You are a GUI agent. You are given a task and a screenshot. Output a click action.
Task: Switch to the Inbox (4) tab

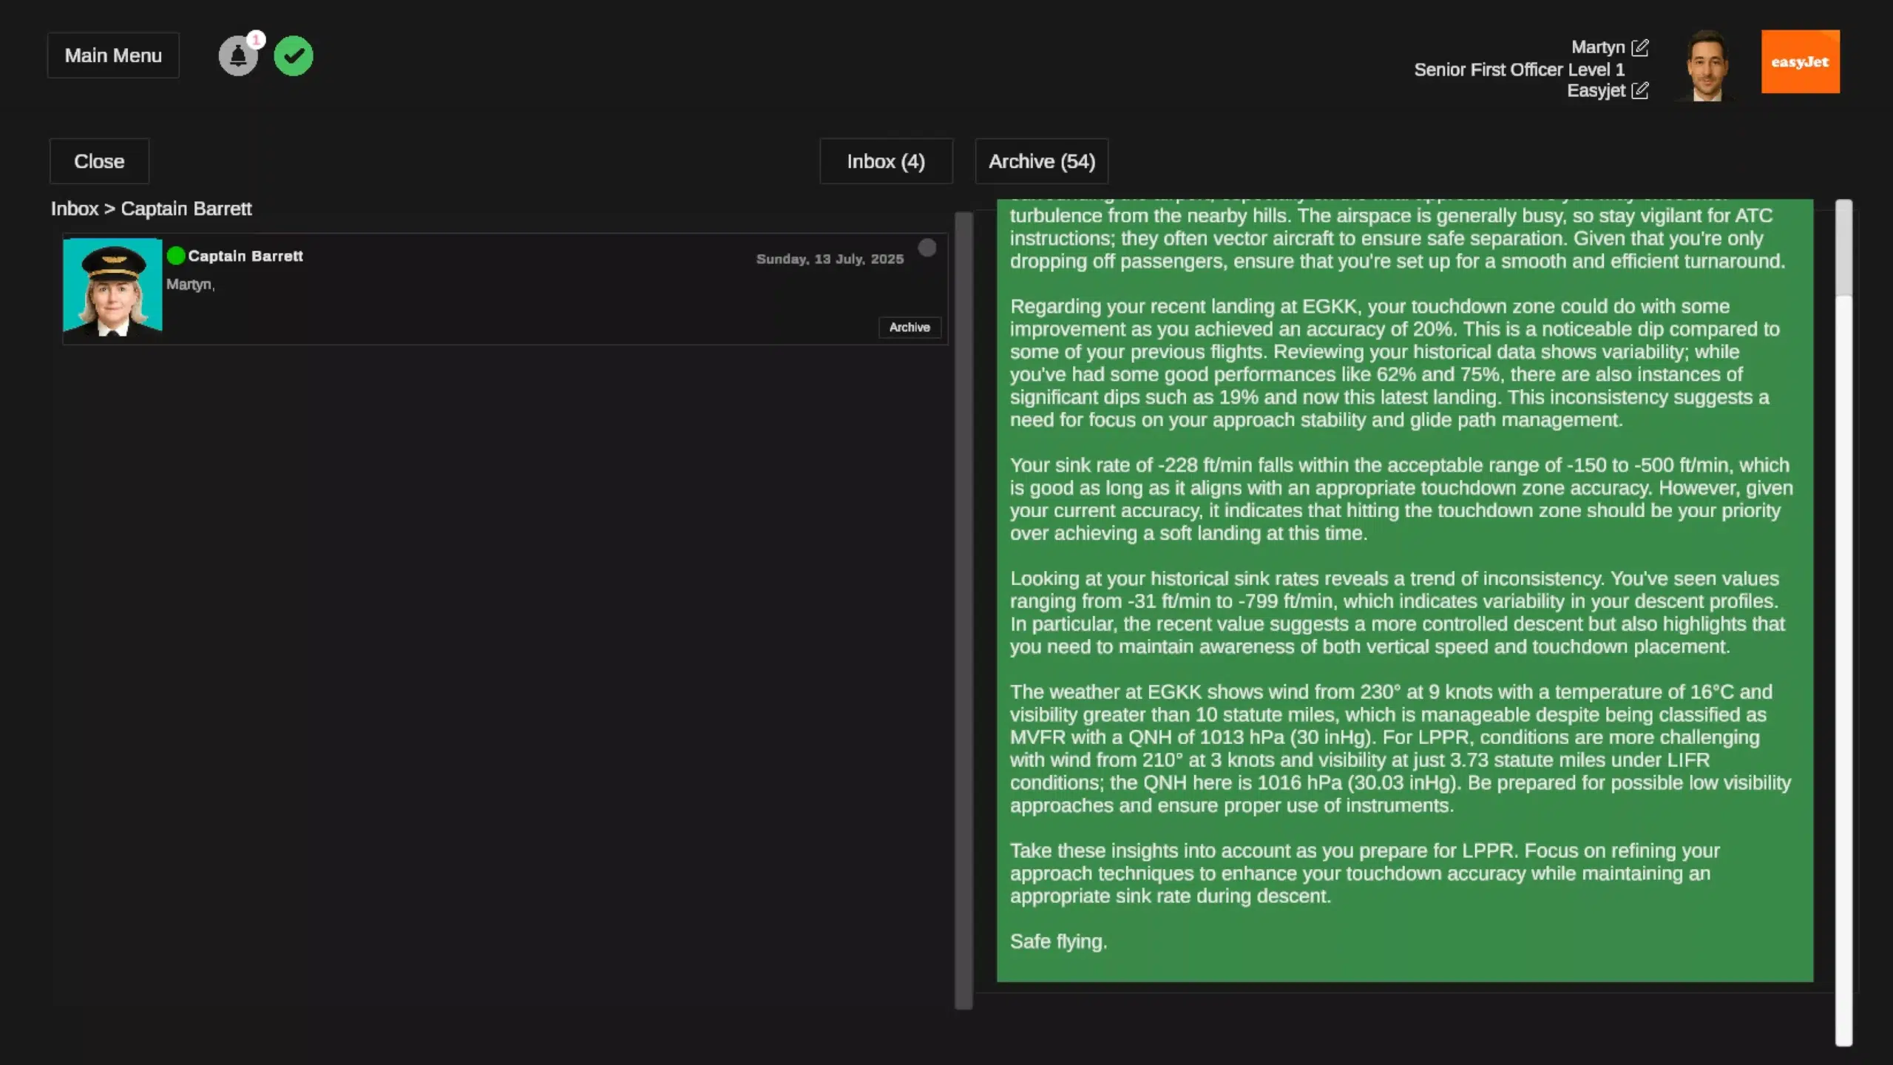886,161
